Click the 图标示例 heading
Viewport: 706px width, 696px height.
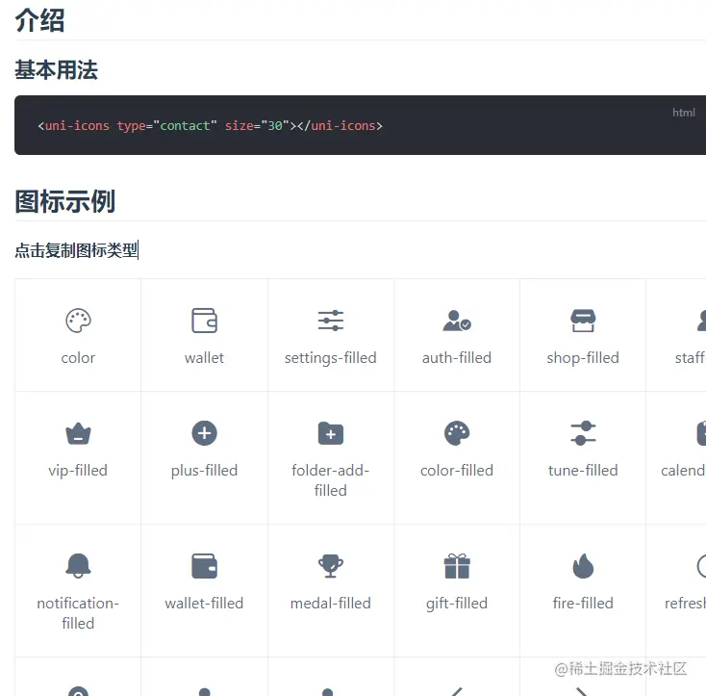point(65,201)
